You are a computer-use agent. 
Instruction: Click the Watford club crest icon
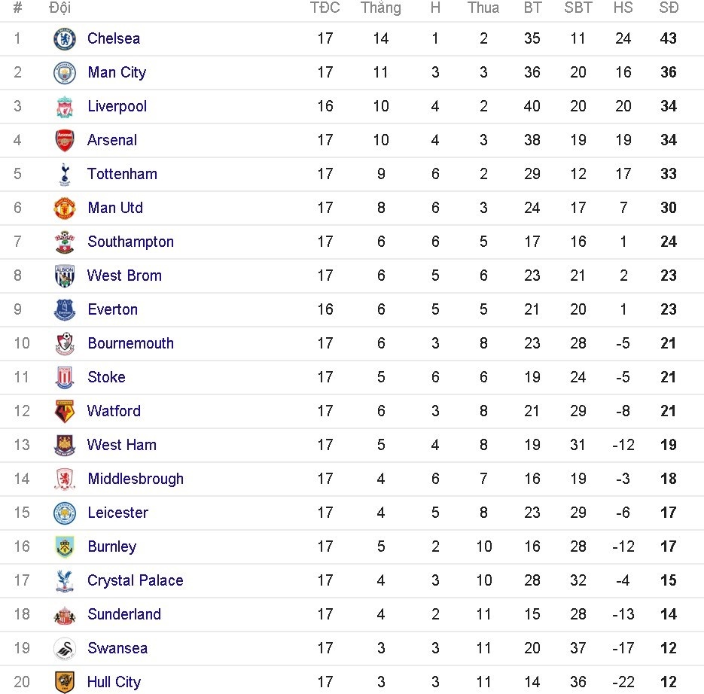tap(65, 411)
